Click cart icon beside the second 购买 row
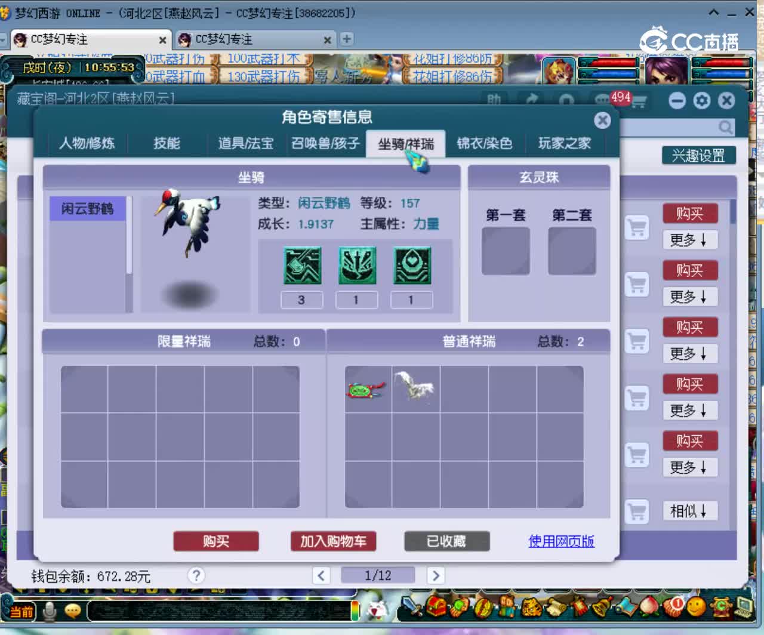764x635 pixels. click(637, 285)
